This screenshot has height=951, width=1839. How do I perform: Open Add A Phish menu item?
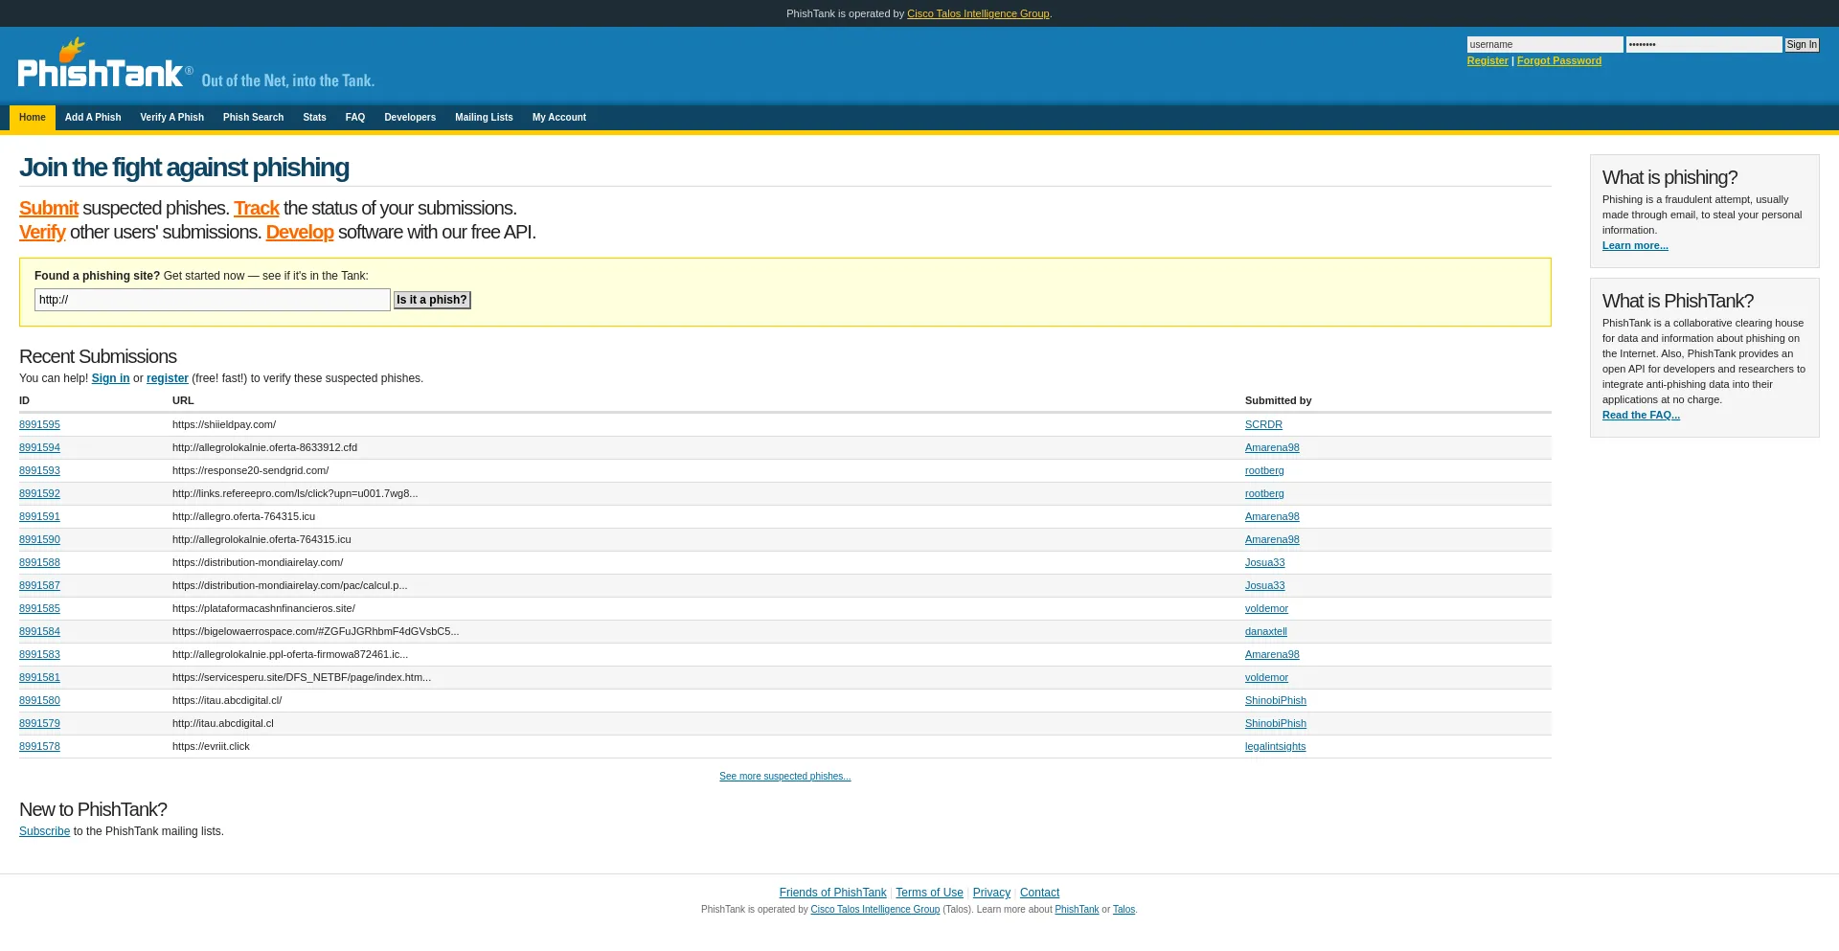93,118
